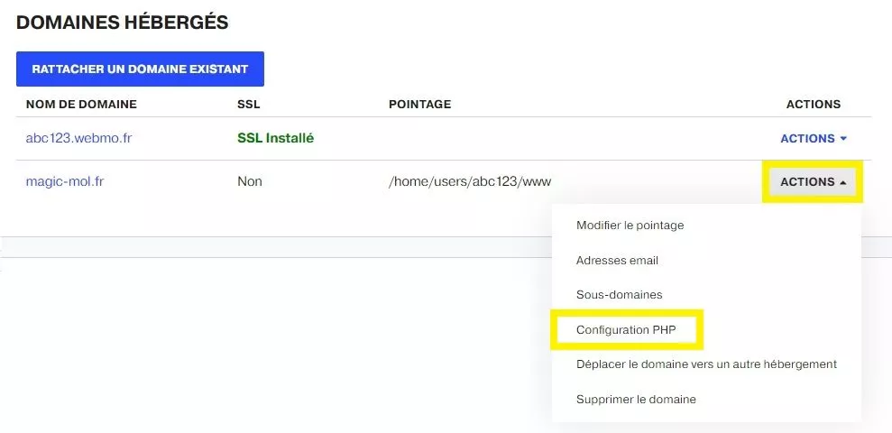Open Configuration PHP menu option

coord(626,330)
